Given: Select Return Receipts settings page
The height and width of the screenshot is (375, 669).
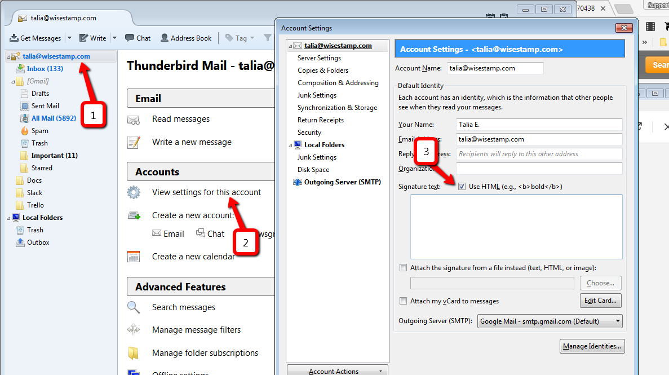Looking at the screenshot, I should click(321, 120).
